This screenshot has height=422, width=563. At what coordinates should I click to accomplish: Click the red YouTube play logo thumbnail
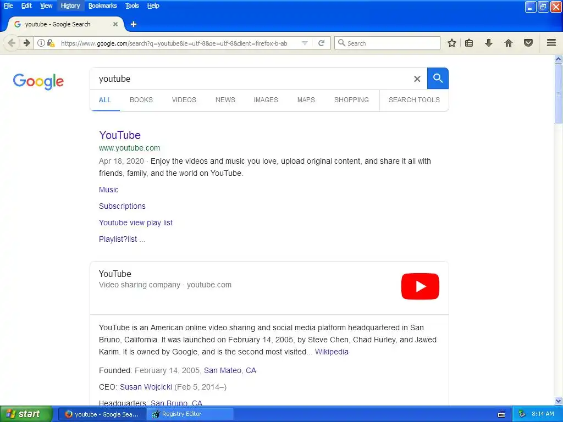420,286
